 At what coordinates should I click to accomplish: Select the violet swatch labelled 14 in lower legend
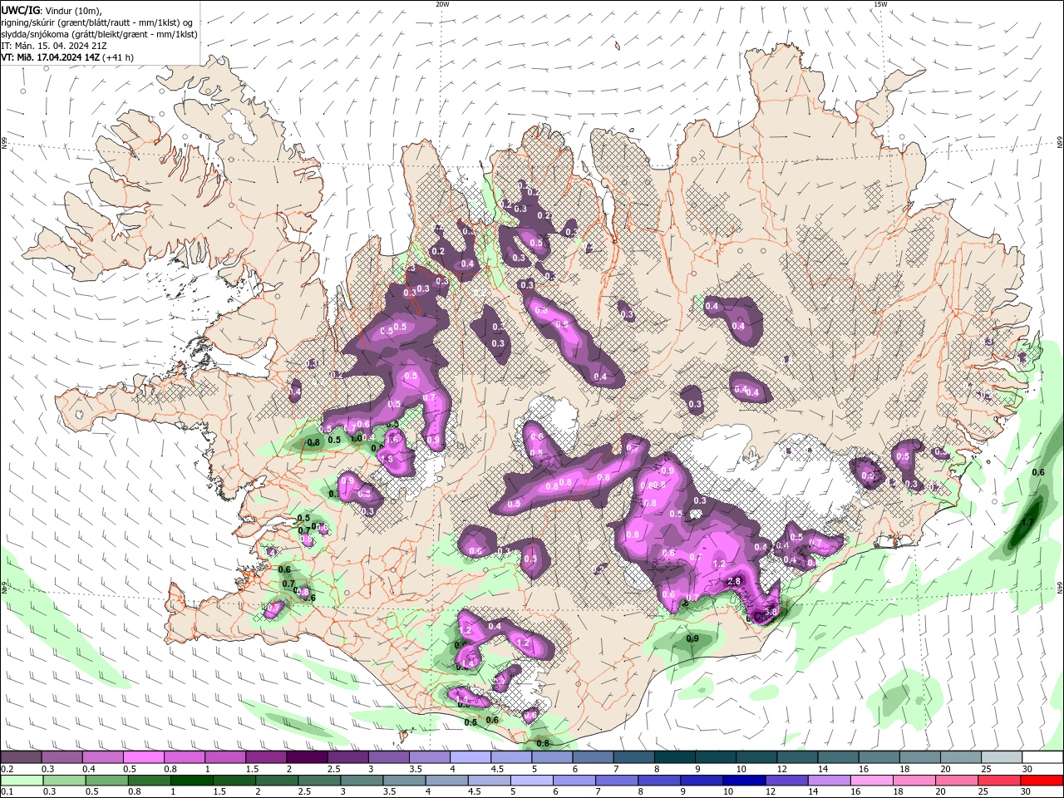(x=829, y=781)
